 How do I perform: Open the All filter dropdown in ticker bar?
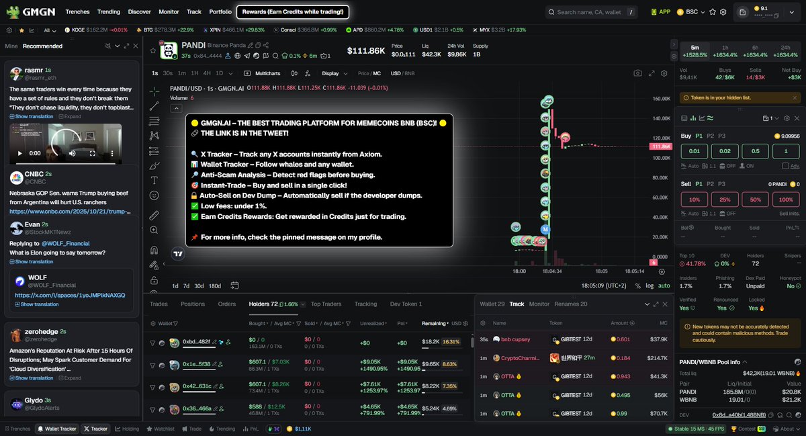click(50, 30)
